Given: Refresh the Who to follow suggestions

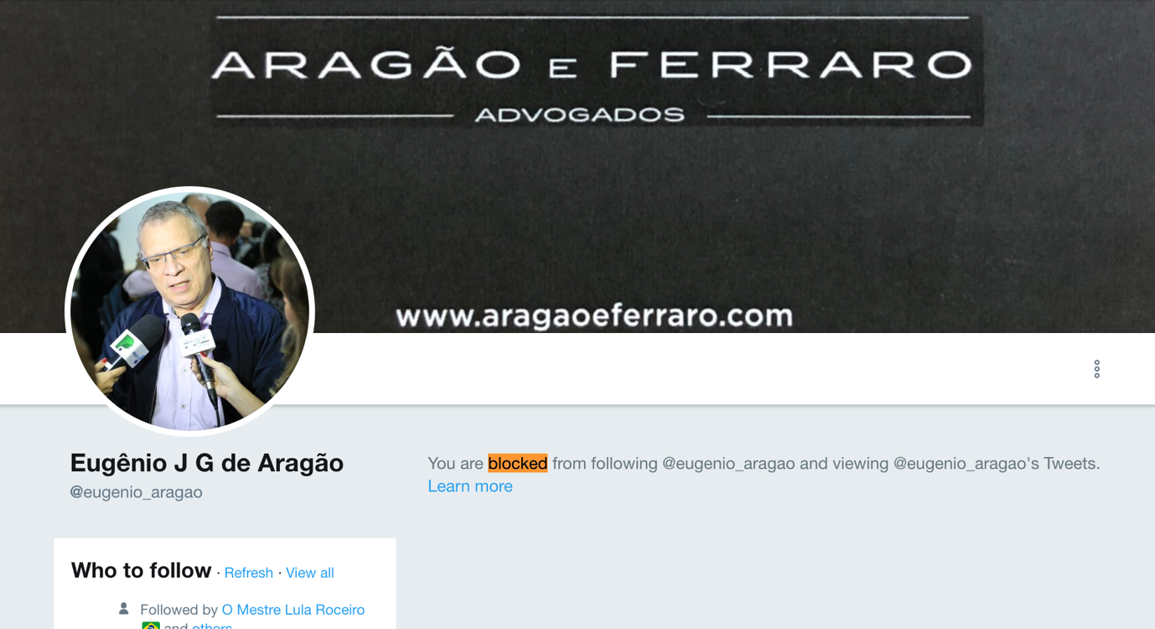Looking at the screenshot, I should tap(248, 573).
